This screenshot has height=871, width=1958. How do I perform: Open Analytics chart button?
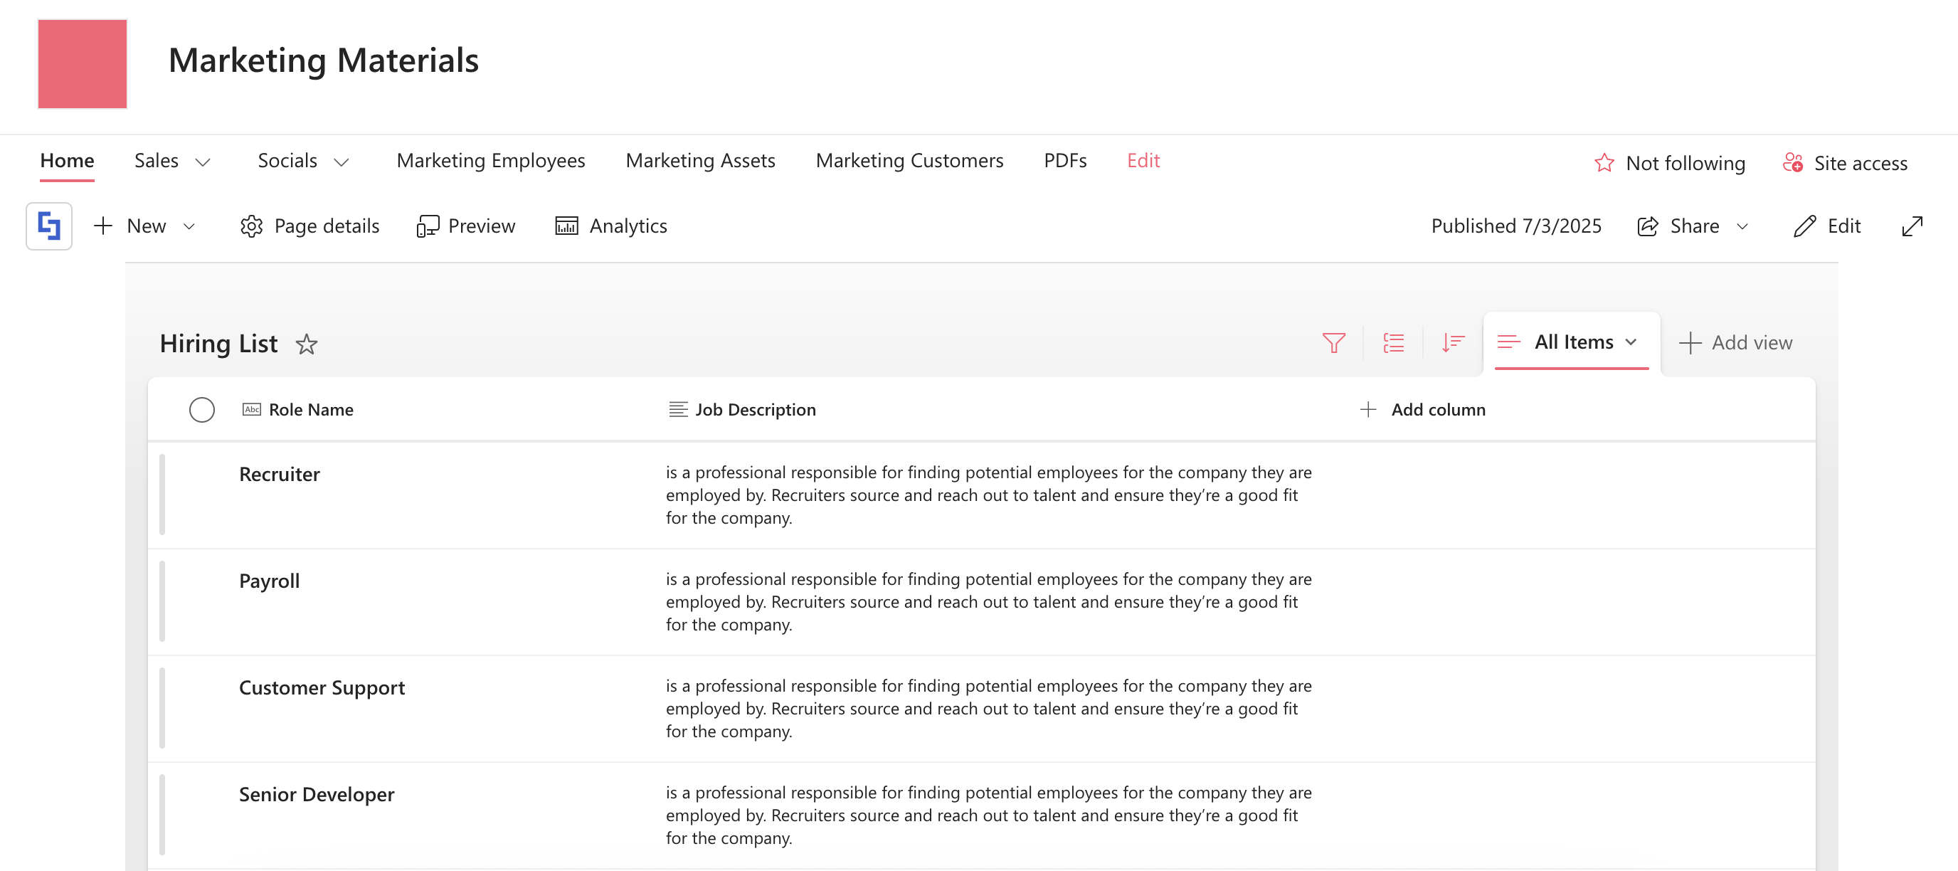tap(611, 226)
